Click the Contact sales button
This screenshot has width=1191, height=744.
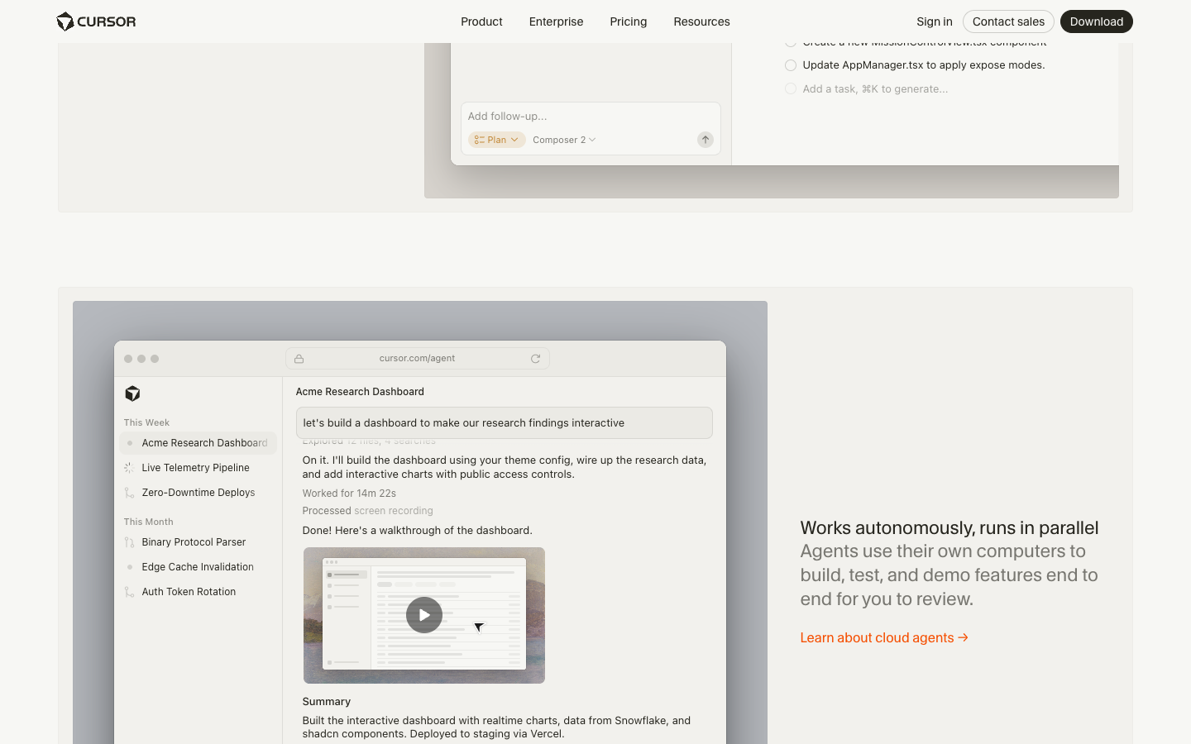[1008, 21]
